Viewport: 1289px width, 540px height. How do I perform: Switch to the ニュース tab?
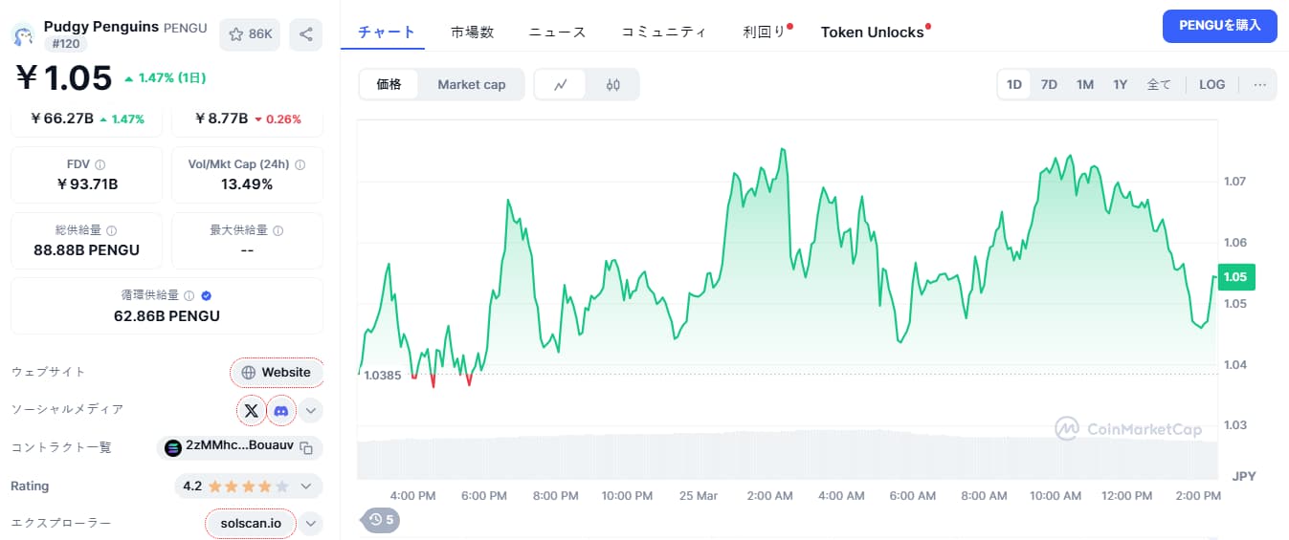pyautogui.click(x=557, y=32)
